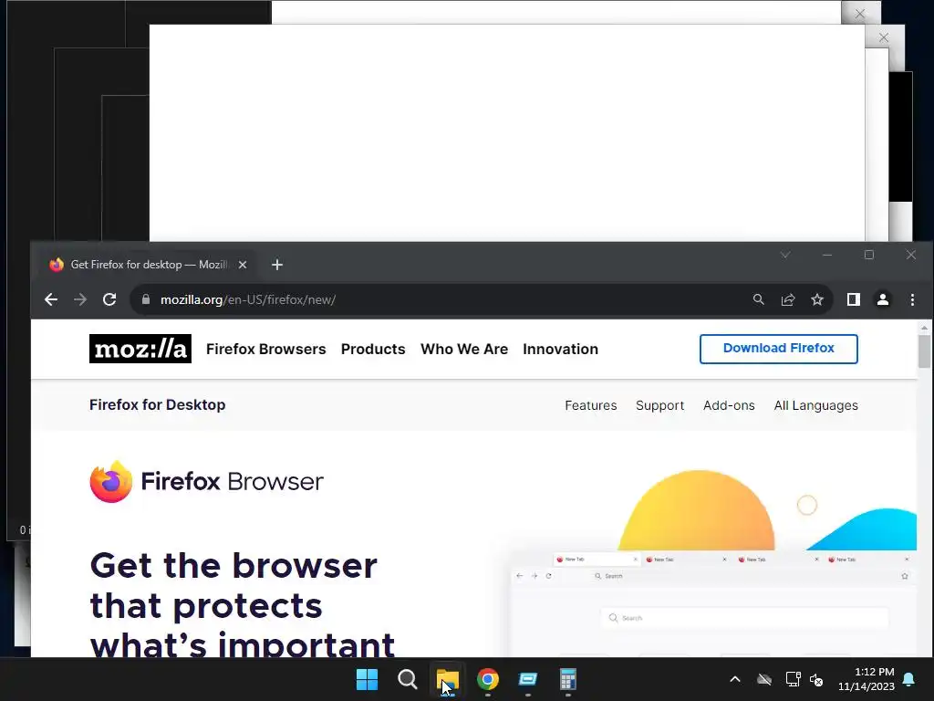
Task: Click the Download Firefox button
Action: click(779, 349)
